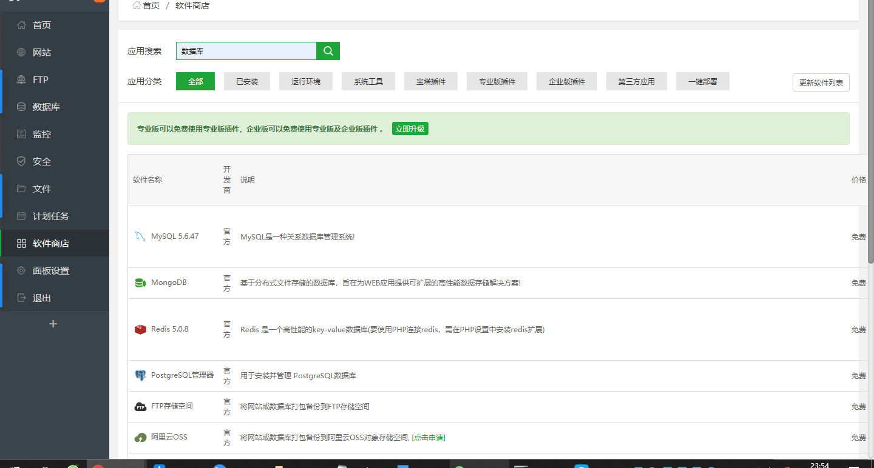Click the magnifier search button
The height and width of the screenshot is (468, 874).
[x=328, y=51]
